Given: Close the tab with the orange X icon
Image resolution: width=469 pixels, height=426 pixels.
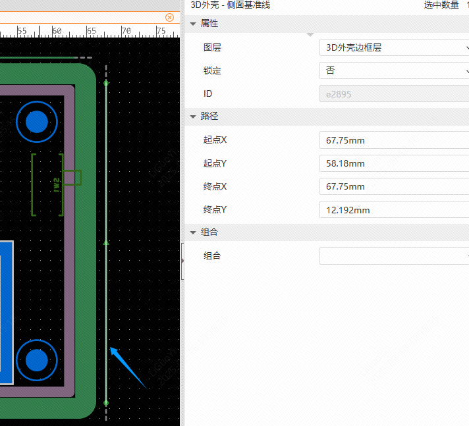Looking at the screenshot, I should pyautogui.click(x=169, y=17).
